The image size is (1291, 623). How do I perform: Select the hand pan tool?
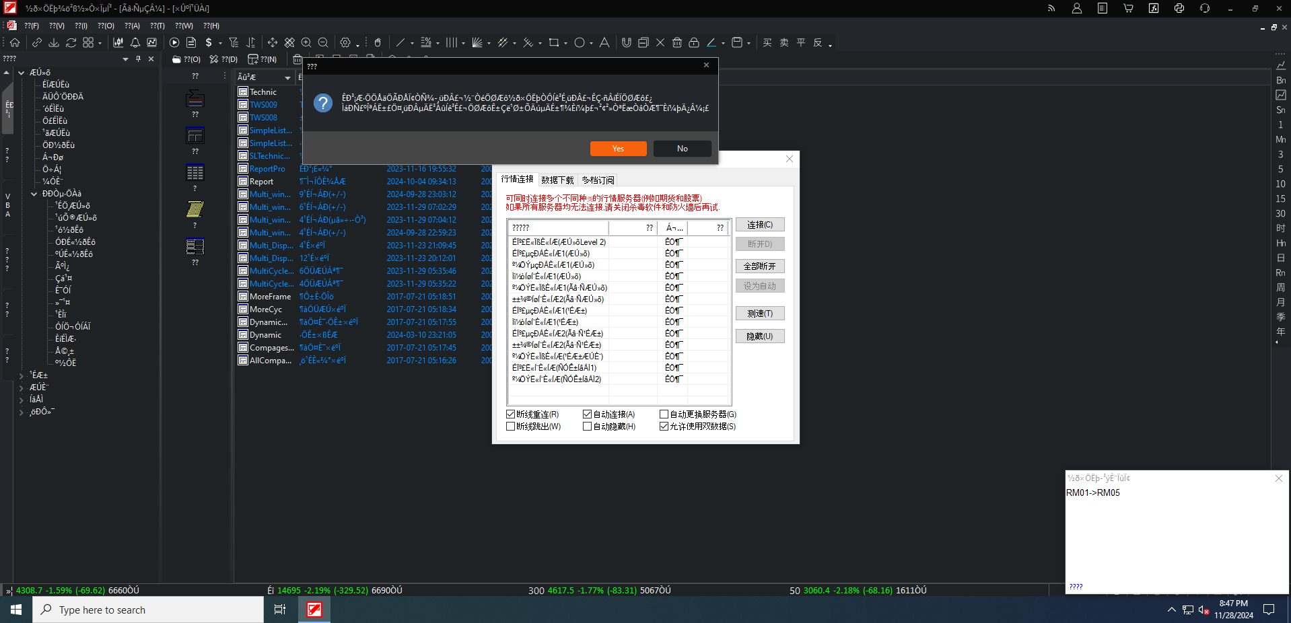[x=378, y=42]
